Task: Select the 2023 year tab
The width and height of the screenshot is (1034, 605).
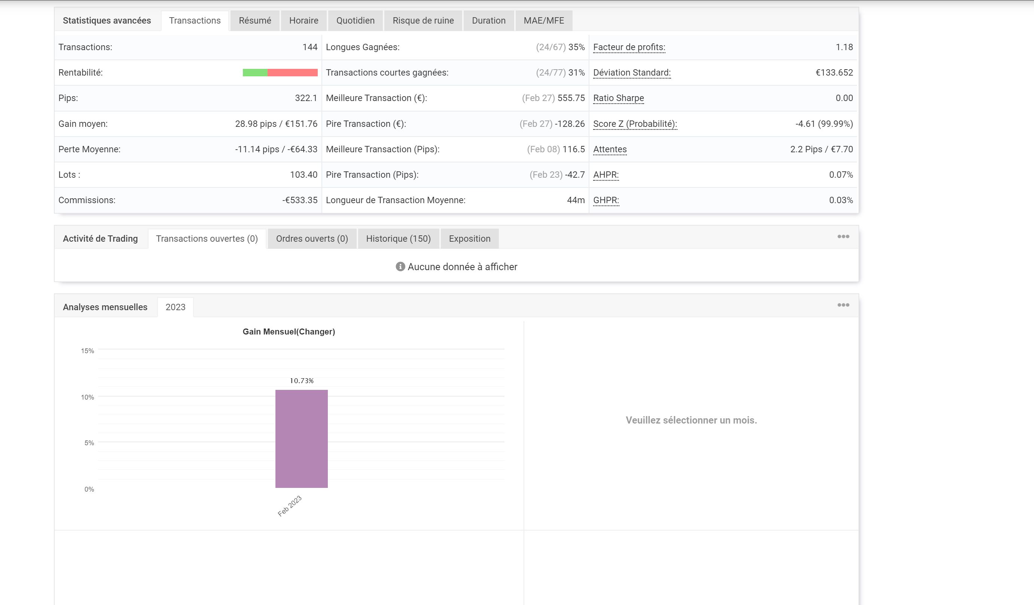Action: coord(175,307)
